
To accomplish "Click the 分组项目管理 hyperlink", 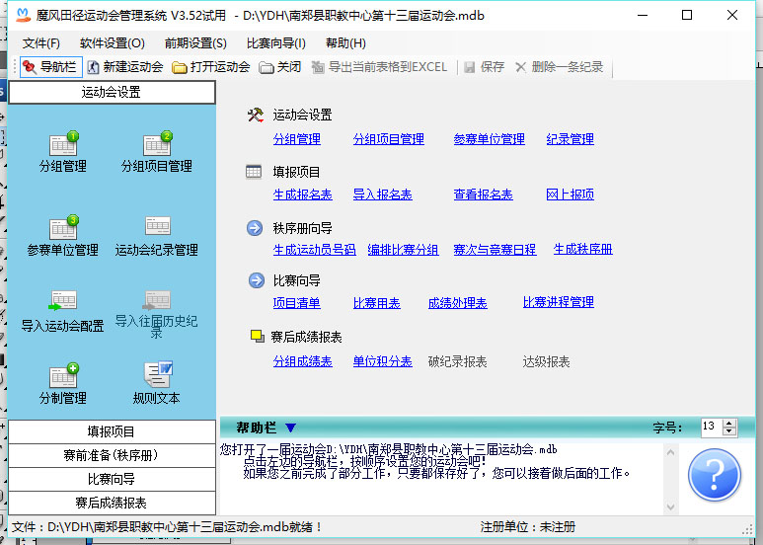I will 388,139.
